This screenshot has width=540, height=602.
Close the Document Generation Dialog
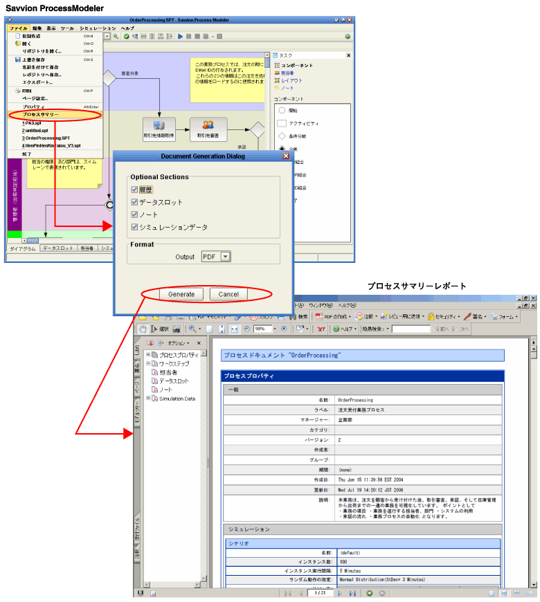click(286, 156)
